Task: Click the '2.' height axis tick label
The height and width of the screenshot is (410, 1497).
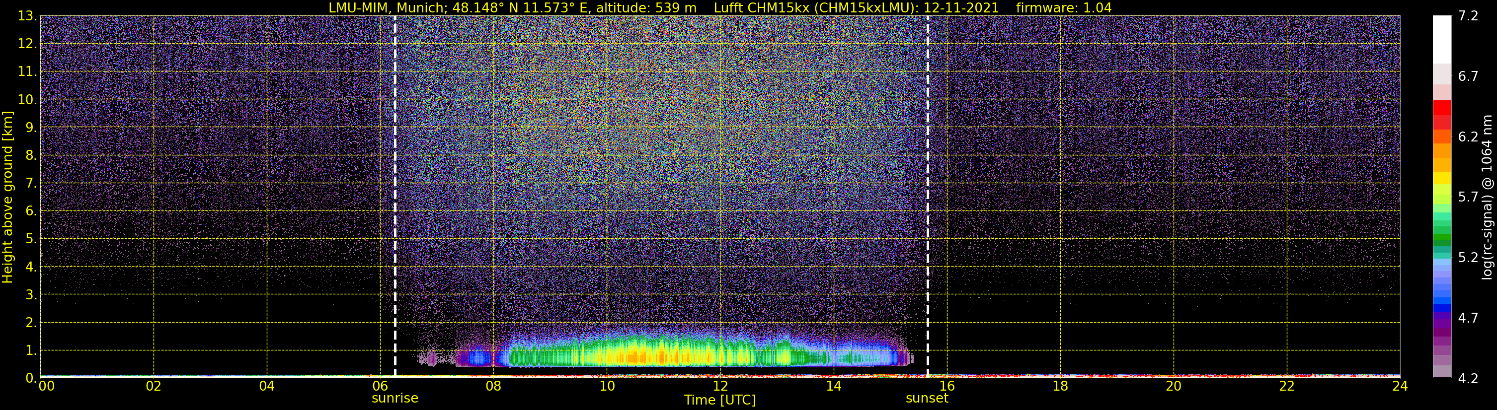Action: pos(31,322)
